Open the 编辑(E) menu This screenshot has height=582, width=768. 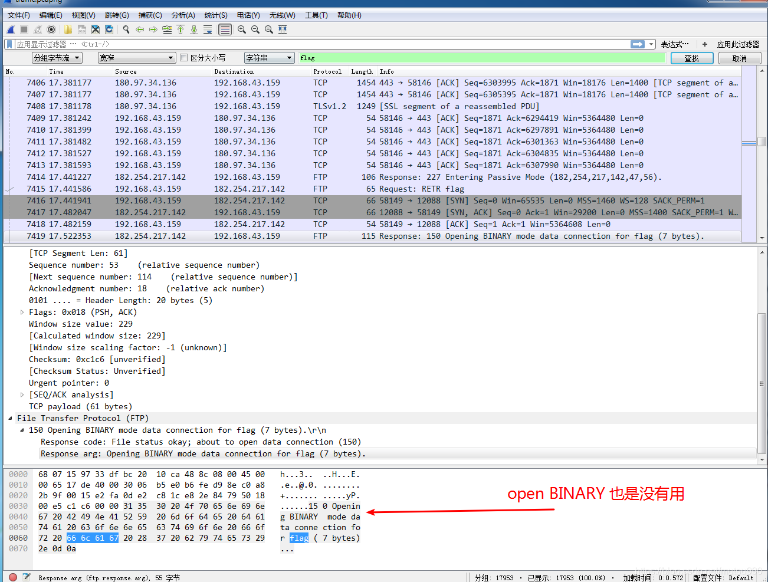point(51,15)
